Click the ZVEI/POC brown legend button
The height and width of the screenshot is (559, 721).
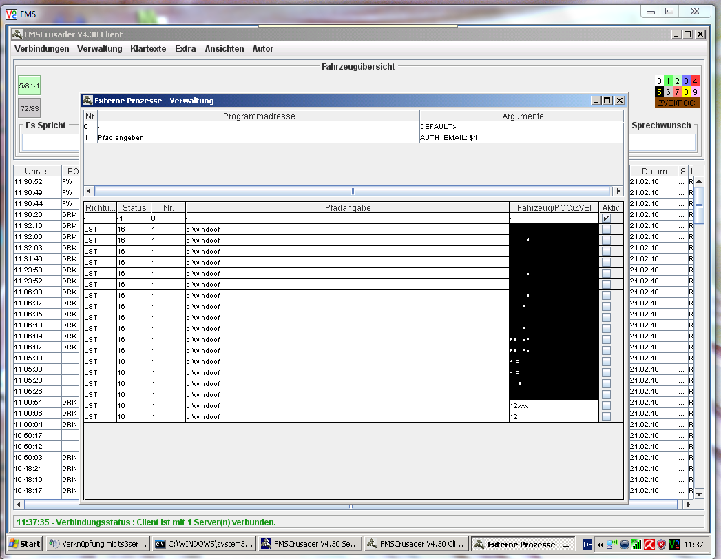[676, 103]
